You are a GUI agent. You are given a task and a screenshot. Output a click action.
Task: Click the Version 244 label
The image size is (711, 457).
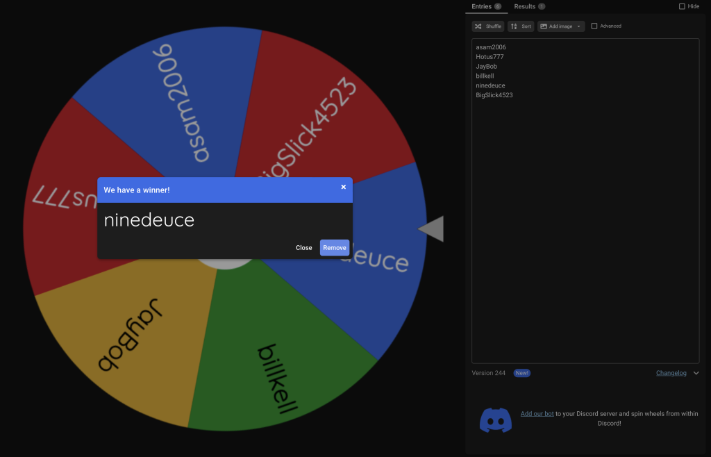(488, 373)
